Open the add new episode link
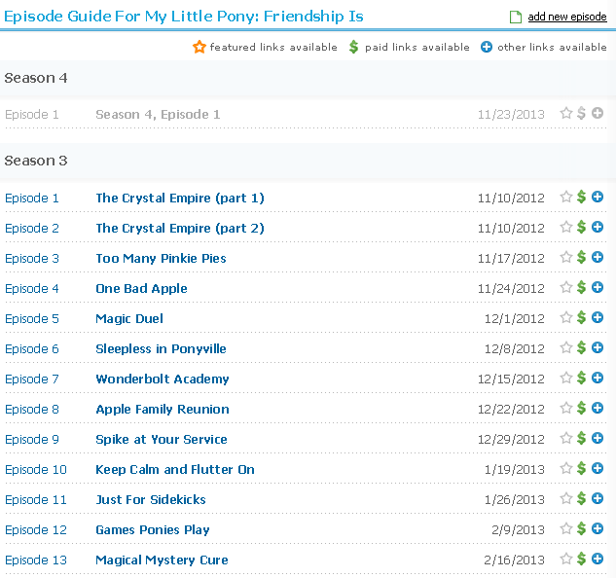The image size is (616, 578). click(567, 17)
